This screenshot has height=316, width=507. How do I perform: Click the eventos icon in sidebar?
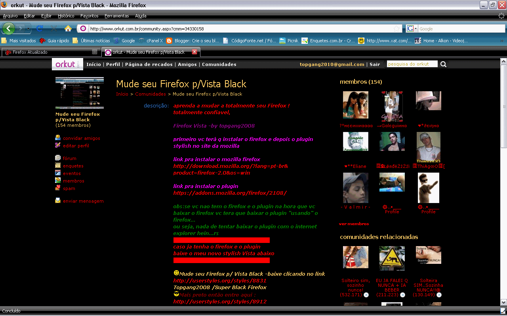click(58, 173)
